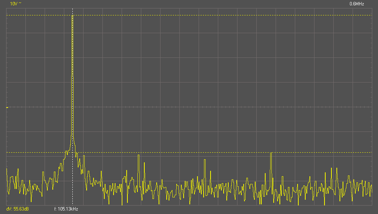Click the trace's starting spike at far left

7,170
